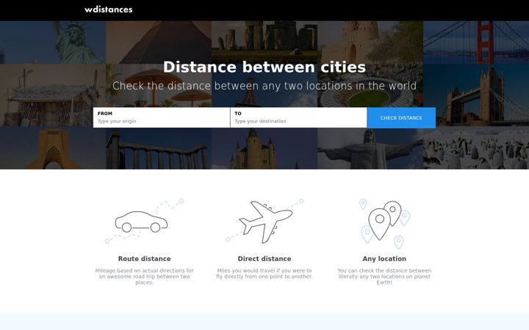This screenshot has width=529, height=330.
Task: Click the Statue of Liberty photo
Action: [x=53, y=43]
